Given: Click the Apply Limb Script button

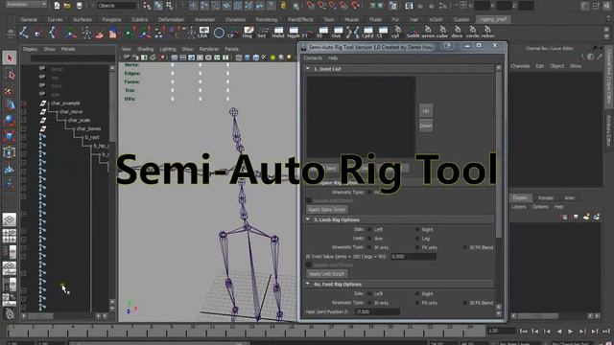Looking at the screenshot, I should 326,274.
